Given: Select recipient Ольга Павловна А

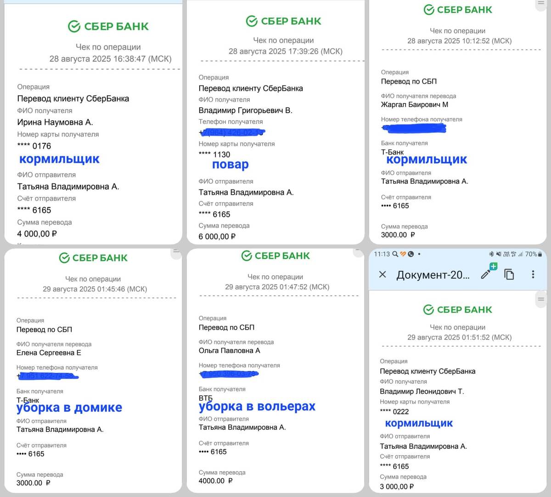Looking at the screenshot, I should (x=229, y=351).
